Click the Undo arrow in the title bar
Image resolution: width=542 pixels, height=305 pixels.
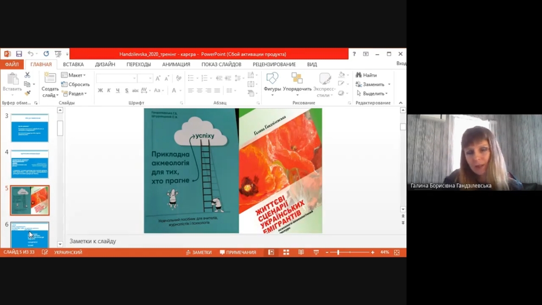[30, 54]
